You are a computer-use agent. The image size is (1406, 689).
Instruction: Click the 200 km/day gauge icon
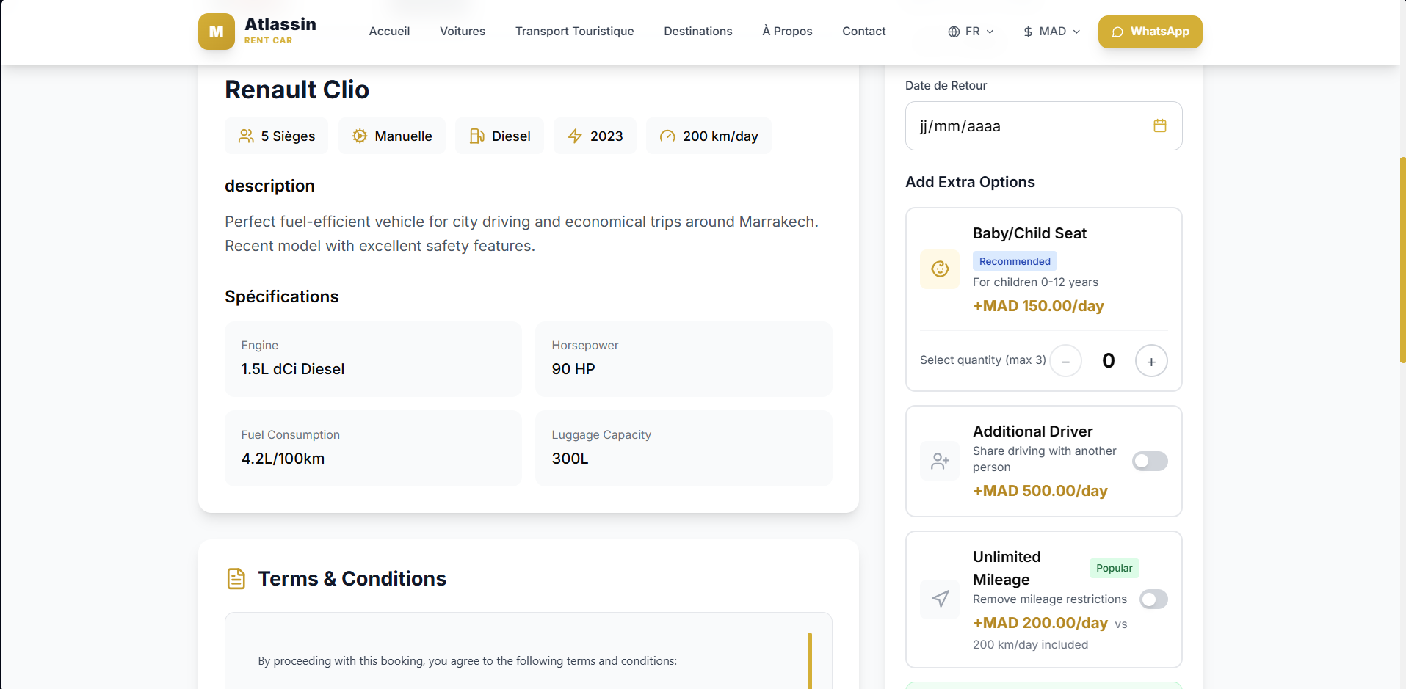pyautogui.click(x=667, y=136)
